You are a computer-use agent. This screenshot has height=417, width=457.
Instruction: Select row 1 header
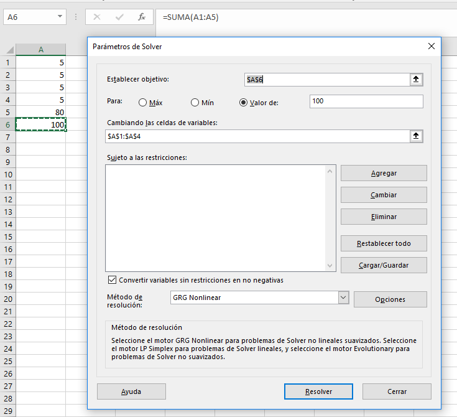(8, 62)
